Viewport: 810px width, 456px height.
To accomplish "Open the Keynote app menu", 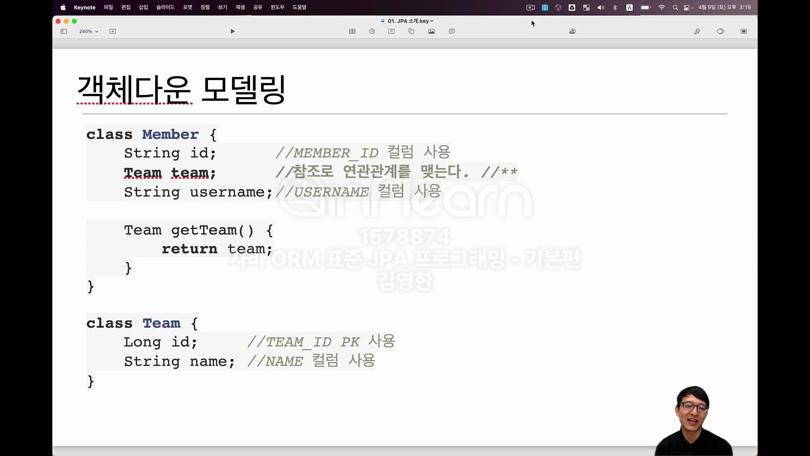I will click(84, 7).
